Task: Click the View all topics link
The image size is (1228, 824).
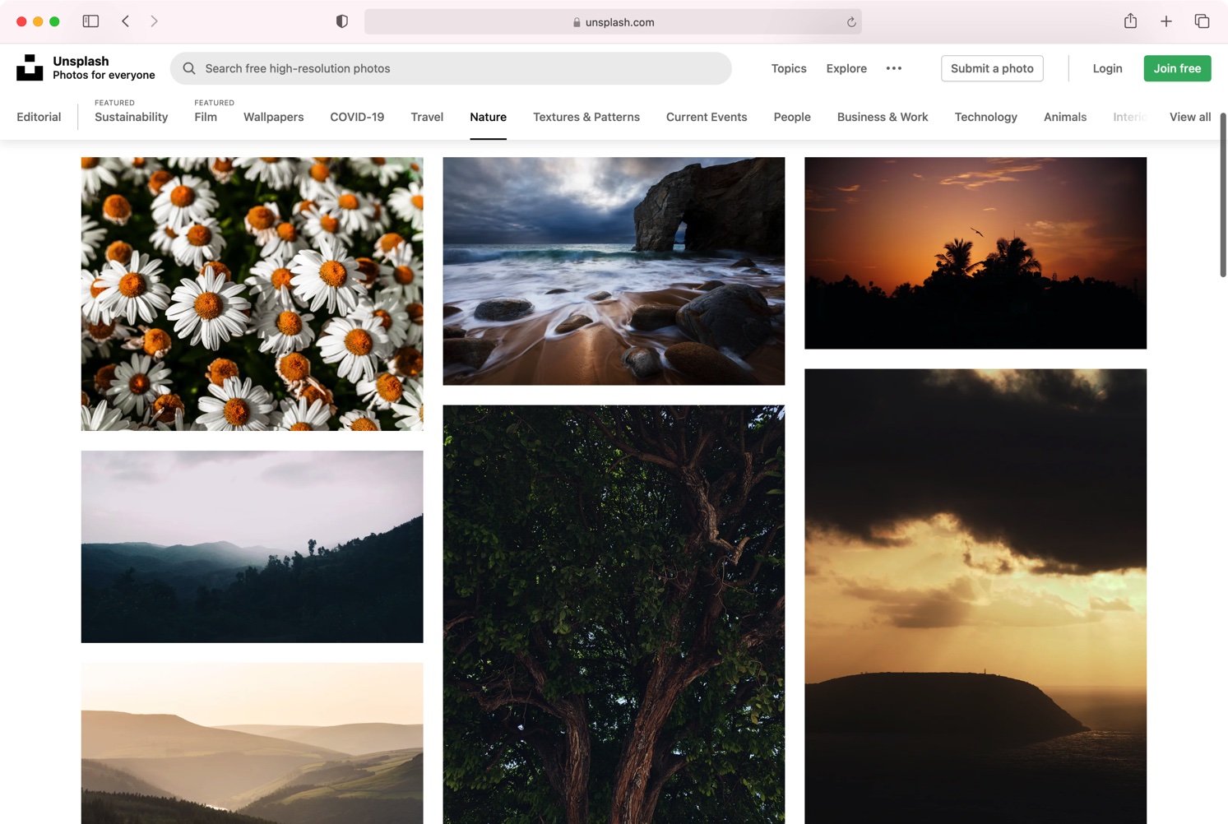Action: tap(1189, 117)
